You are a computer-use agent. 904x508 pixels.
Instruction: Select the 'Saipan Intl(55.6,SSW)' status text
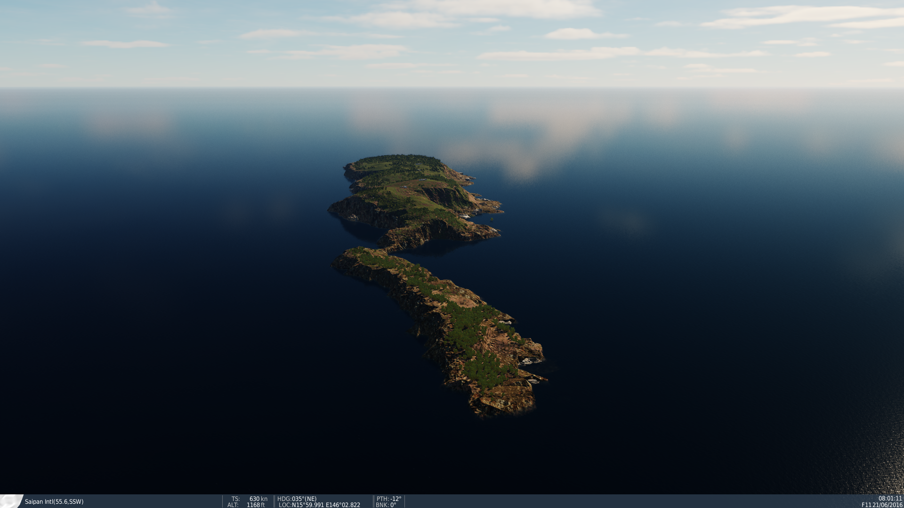pyautogui.click(x=54, y=502)
